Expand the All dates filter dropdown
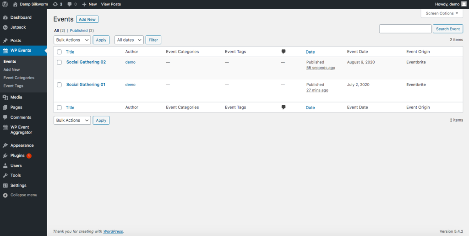469x236 pixels. 129,40
